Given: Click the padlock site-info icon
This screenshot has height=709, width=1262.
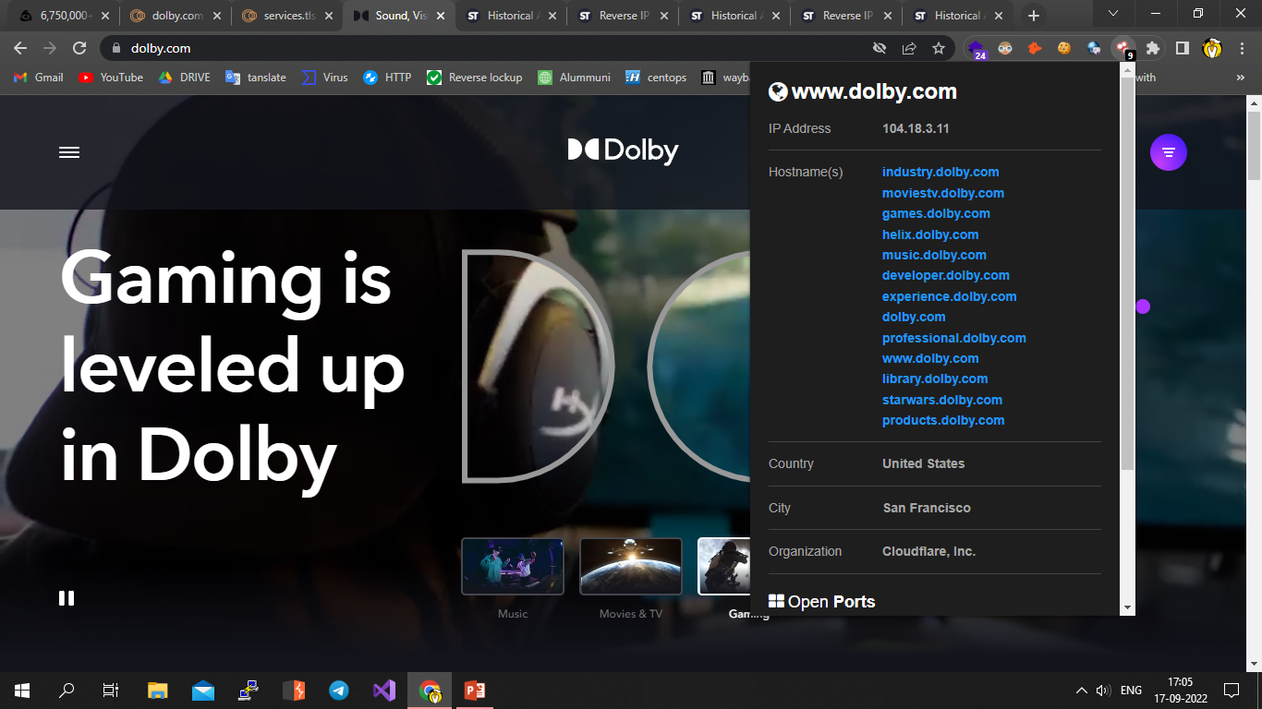Looking at the screenshot, I should tap(115, 48).
